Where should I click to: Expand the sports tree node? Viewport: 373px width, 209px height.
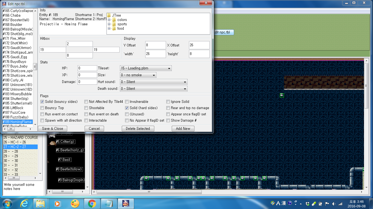109,24
